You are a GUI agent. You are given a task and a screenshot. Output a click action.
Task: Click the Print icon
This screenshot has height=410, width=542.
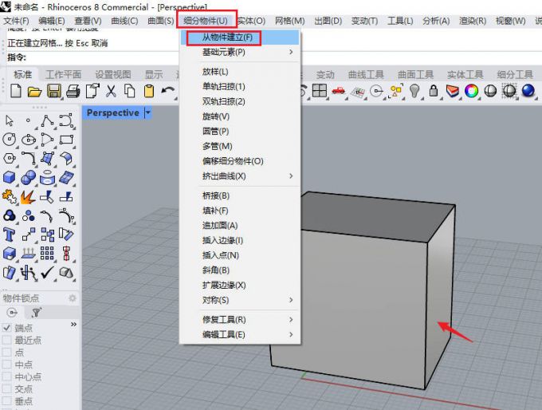coord(73,92)
